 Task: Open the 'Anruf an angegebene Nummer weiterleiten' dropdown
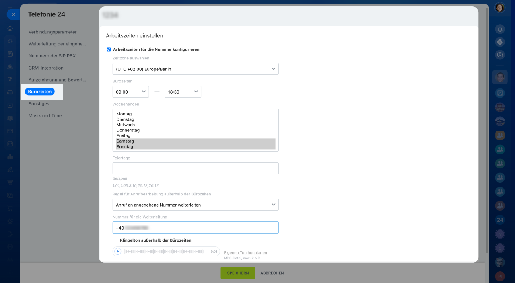pyautogui.click(x=196, y=205)
